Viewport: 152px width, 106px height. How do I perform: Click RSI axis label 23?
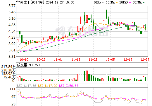pyautogui.click(x=13, y=104)
